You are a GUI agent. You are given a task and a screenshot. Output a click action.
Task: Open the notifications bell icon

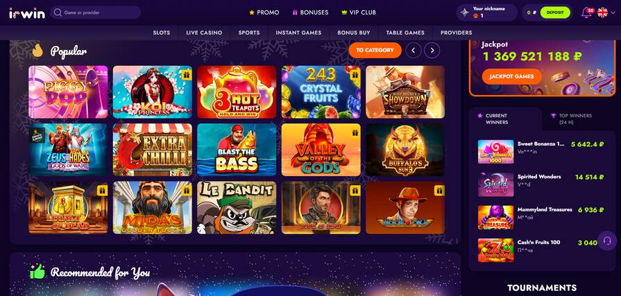(586, 12)
